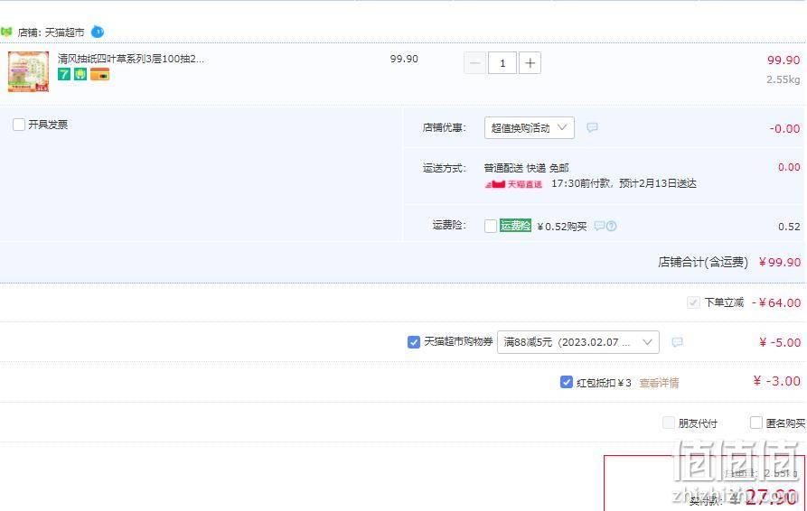Enable the 运费险 shipping insurance checkbox
This screenshot has height=511, width=807.
click(491, 227)
